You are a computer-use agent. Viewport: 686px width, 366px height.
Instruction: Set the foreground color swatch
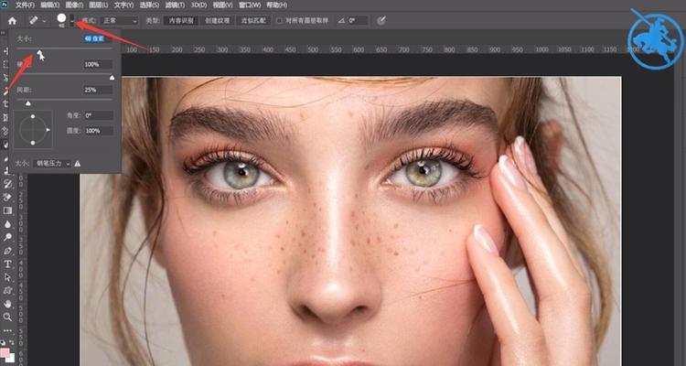pos(5,352)
